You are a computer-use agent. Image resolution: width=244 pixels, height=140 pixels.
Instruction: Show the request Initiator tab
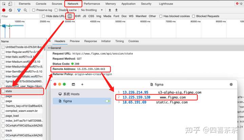click(x=106, y=41)
